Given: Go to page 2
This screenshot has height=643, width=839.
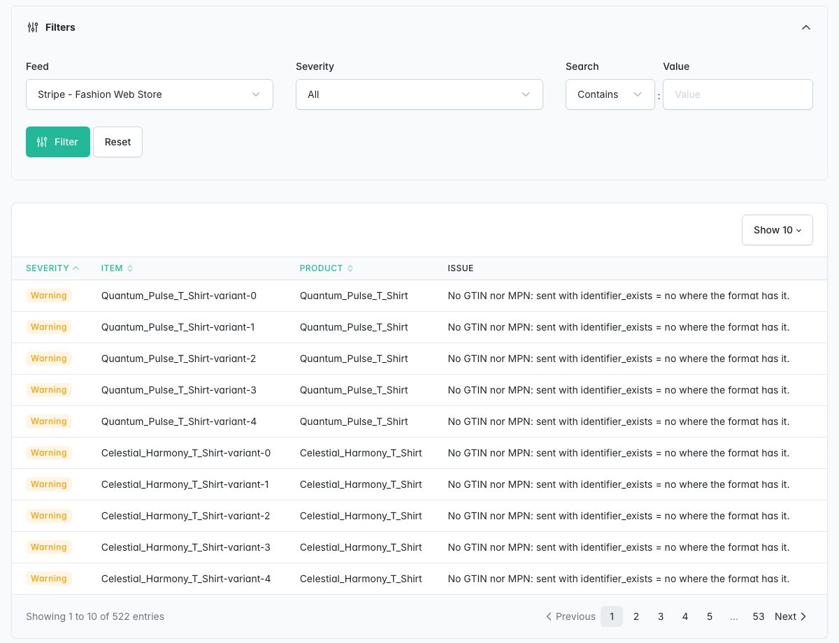Looking at the screenshot, I should tap(636, 616).
